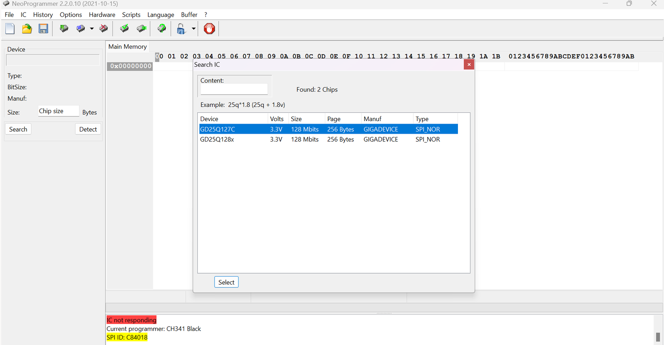Image resolution: width=664 pixels, height=345 pixels.
Task: Click the Content search input field
Action: 234,89
